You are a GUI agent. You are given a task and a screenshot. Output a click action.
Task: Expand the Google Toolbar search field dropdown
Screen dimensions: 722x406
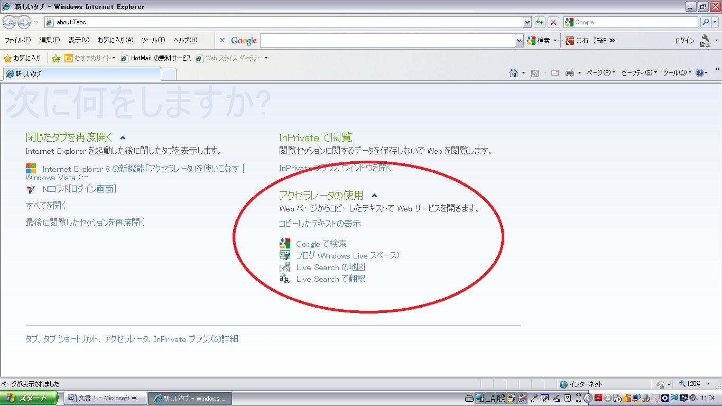tap(519, 40)
